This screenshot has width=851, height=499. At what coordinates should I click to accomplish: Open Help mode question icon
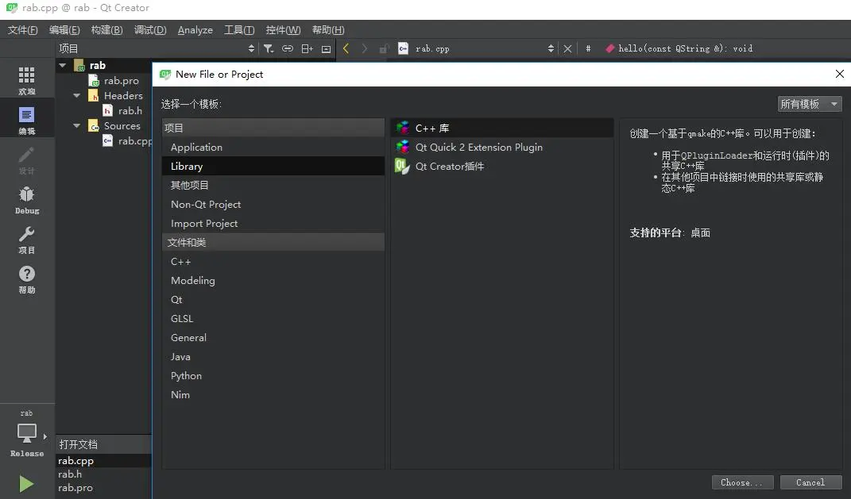26,278
